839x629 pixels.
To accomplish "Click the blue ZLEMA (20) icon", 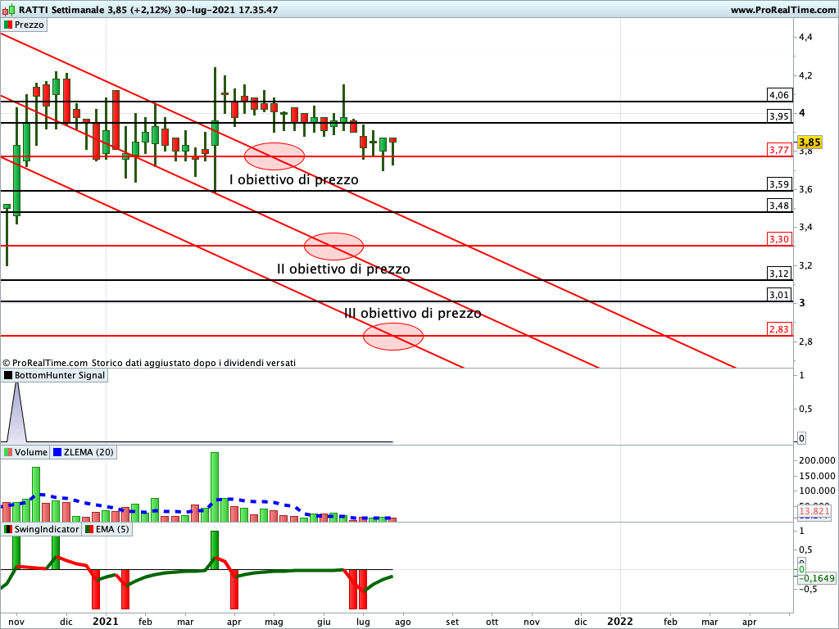I will [57, 452].
